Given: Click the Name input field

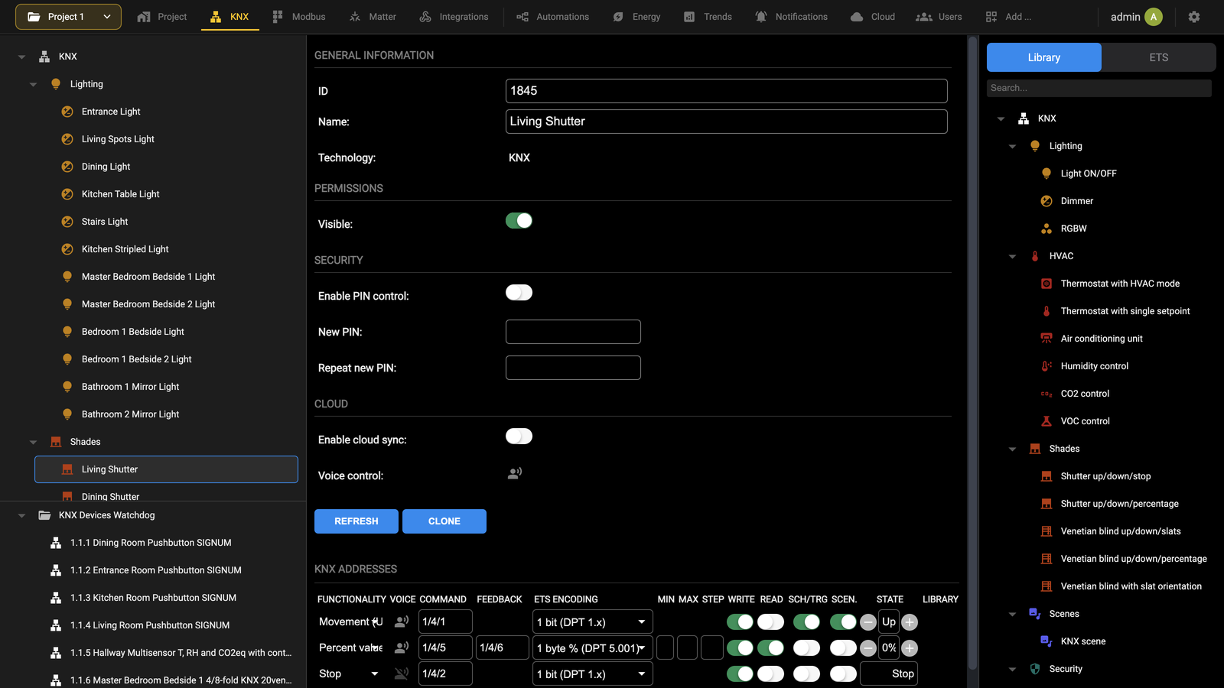Looking at the screenshot, I should pos(727,122).
